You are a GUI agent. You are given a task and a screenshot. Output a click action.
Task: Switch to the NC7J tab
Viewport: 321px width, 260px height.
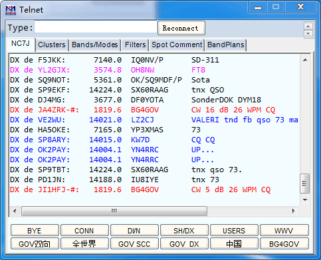click(21, 44)
